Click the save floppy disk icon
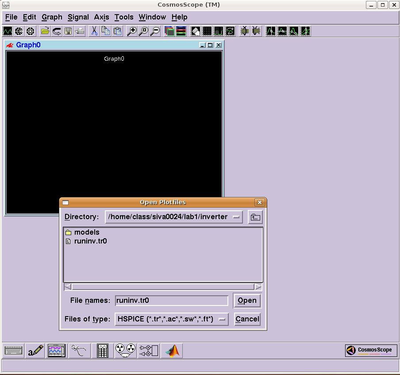400x375 pixels. coord(68,31)
